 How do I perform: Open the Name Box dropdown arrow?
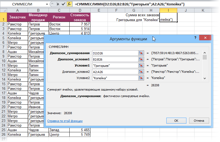coord(47,4)
